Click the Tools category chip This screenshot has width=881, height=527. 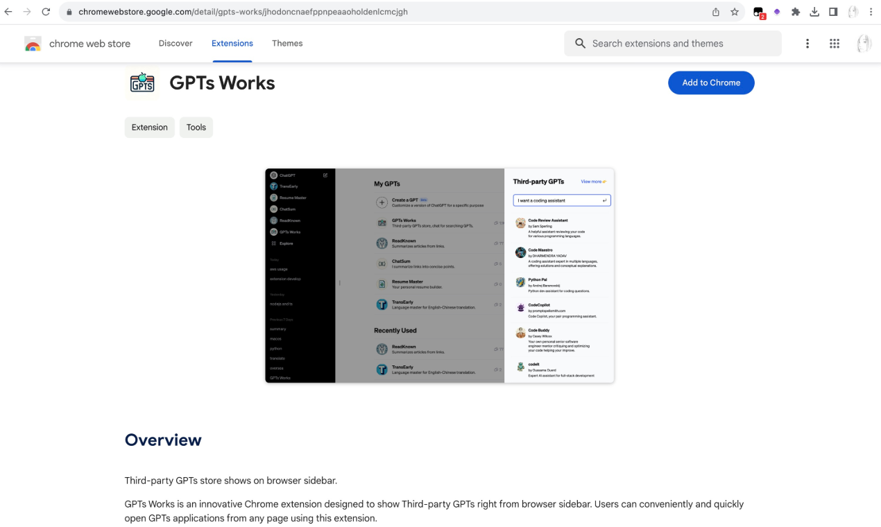coord(196,127)
